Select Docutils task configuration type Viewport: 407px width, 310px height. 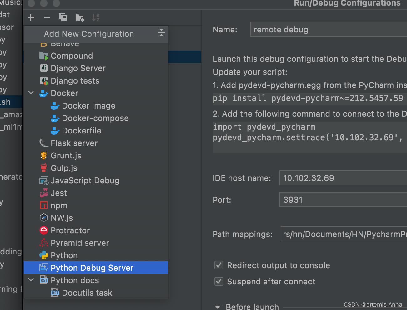pos(96,293)
